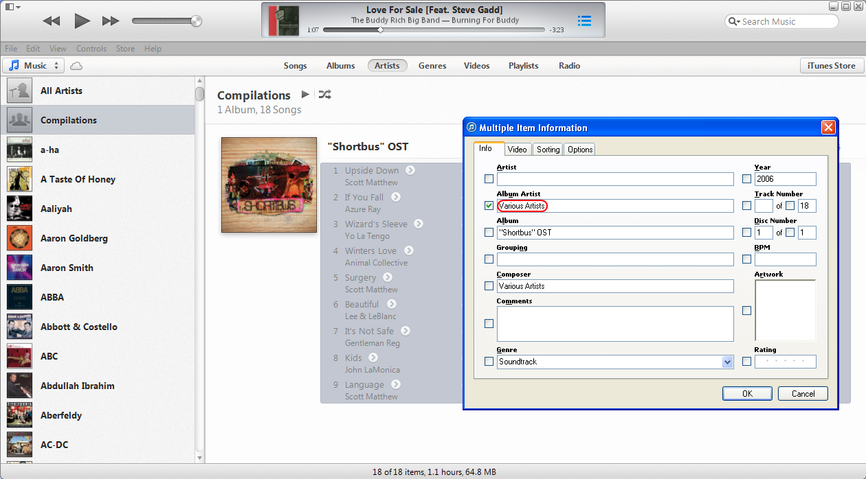Click Cancel in Multiple Item Information

803,394
